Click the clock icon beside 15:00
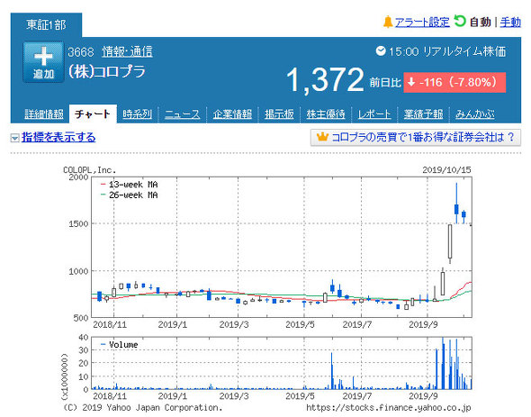Image resolution: width=531 pixels, height=417 pixels. tap(381, 51)
